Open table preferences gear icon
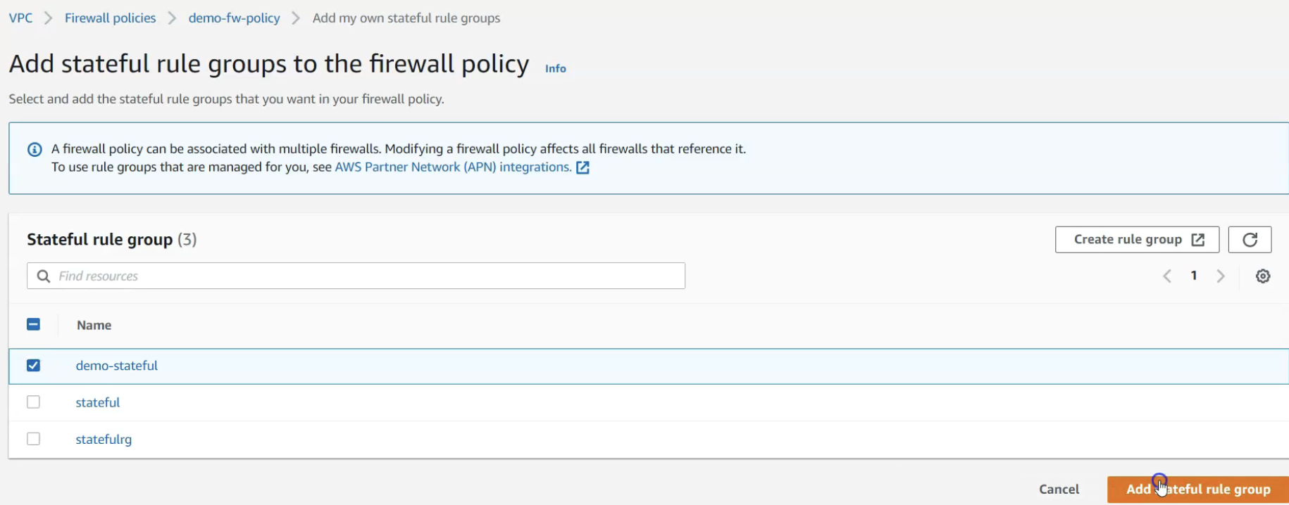Screen dimensions: 1289x505 (1263, 276)
